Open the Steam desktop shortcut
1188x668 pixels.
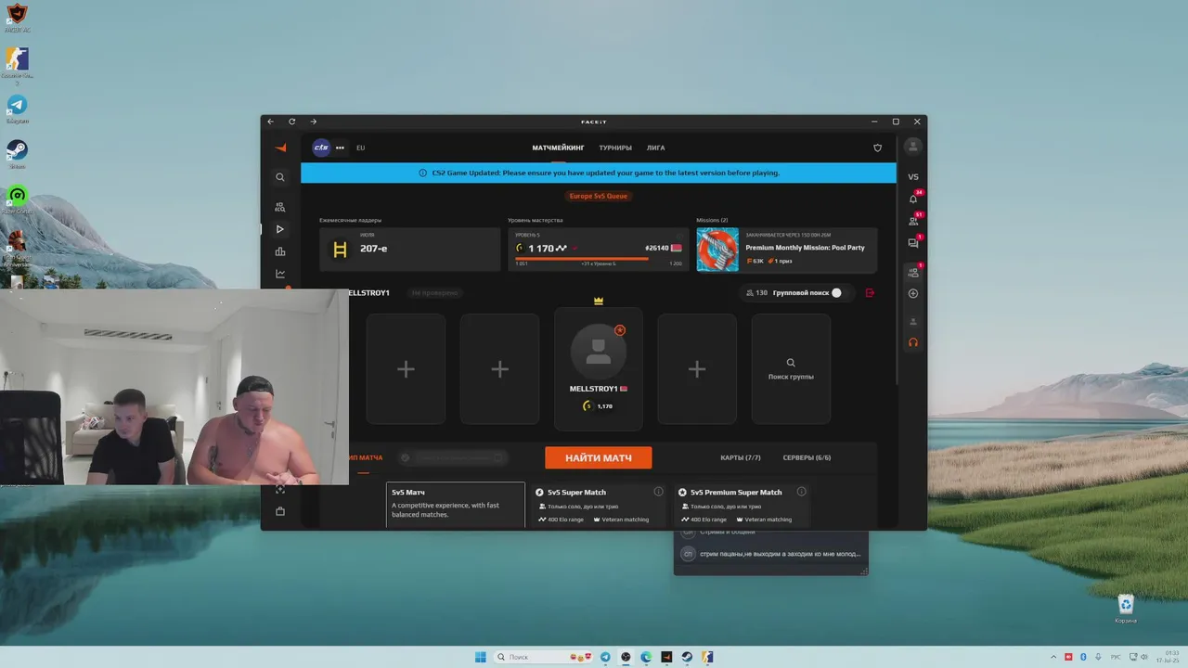pos(17,154)
